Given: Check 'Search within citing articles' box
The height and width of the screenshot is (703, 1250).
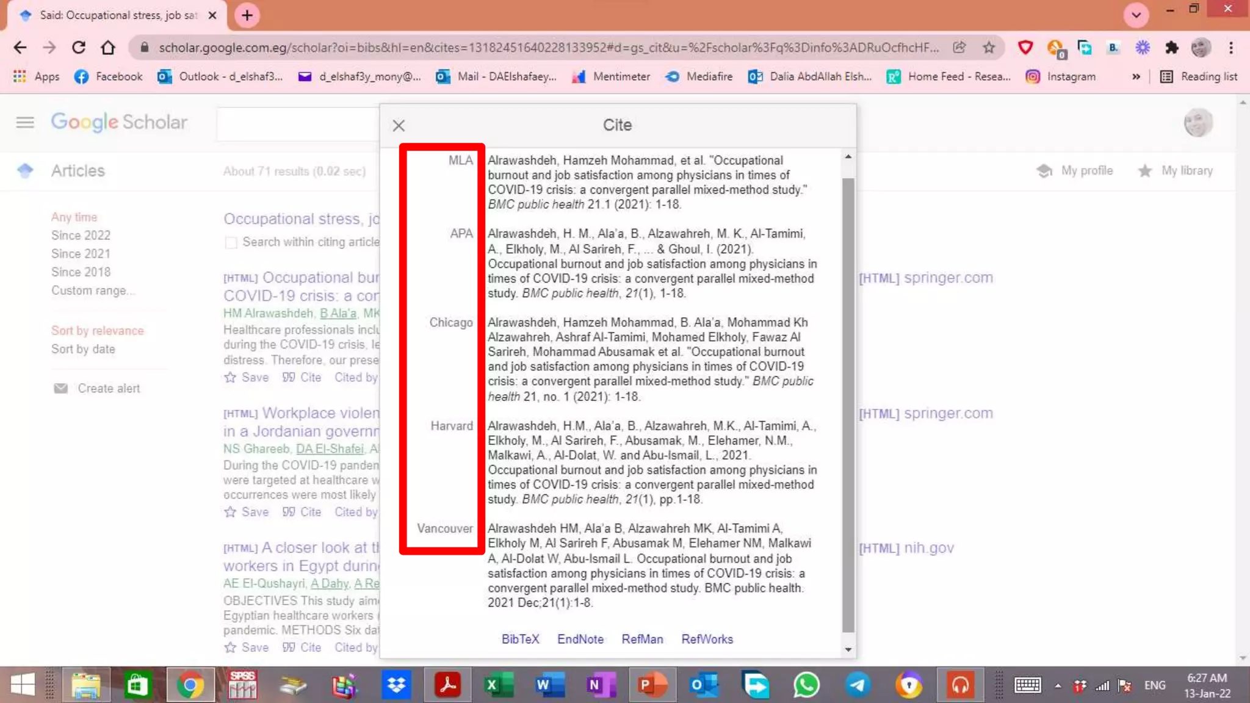Looking at the screenshot, I should click(231, 243).
